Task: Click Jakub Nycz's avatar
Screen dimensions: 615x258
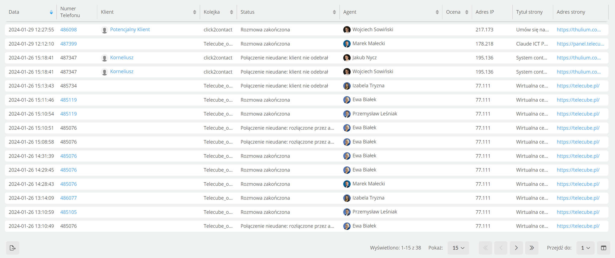Action: coord(347,58)
